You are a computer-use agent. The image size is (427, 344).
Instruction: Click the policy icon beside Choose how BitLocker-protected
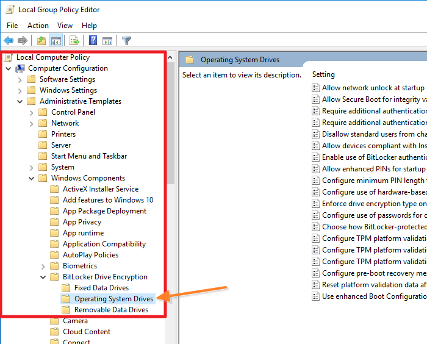coord(315,227)
